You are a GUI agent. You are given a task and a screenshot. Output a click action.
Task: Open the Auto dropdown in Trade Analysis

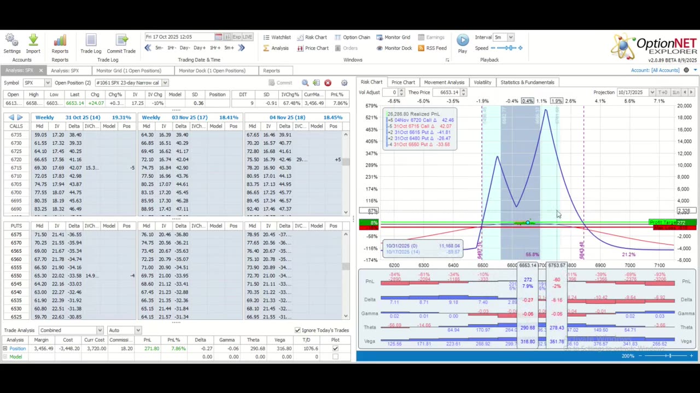point(138,330)
